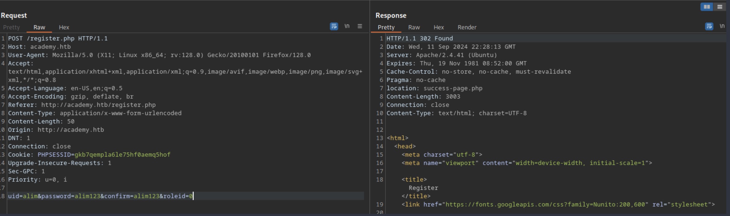The width and height of the screenshot is (730, 216).
Task: Select the Request Raw tab
Action: tap(39, 27)
